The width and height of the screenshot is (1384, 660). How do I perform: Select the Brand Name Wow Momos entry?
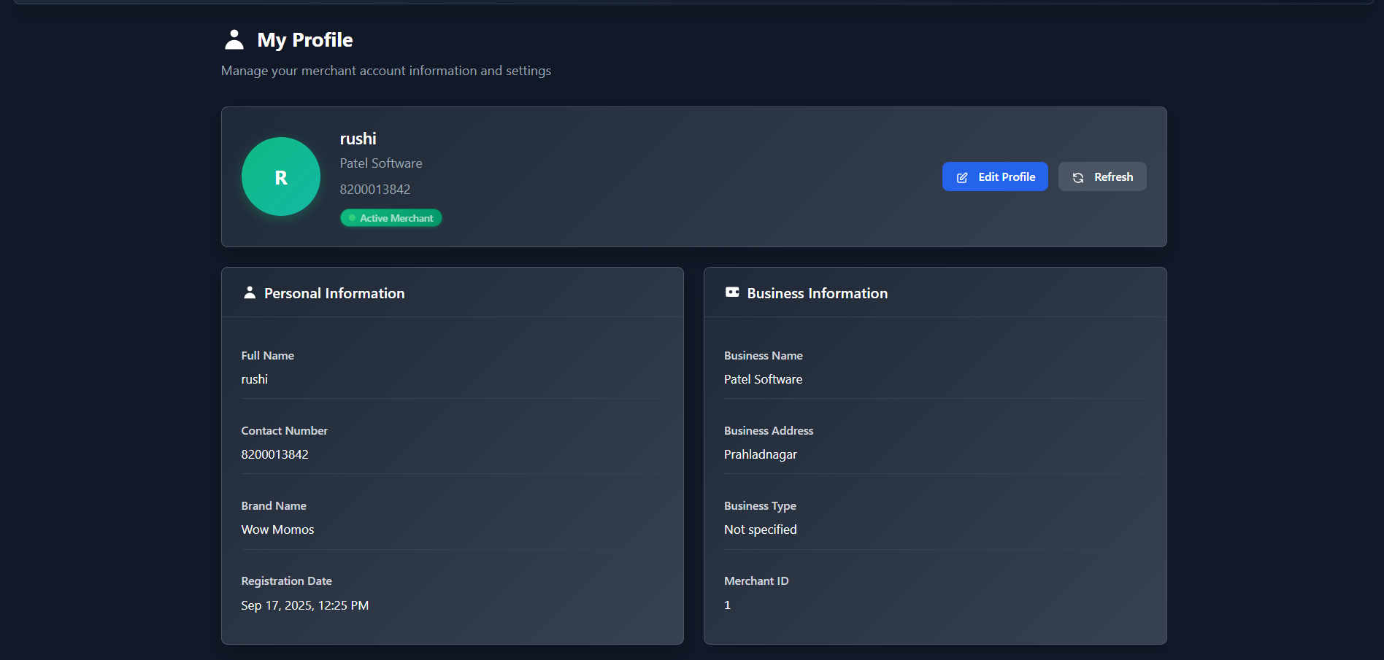pos(277,529)
